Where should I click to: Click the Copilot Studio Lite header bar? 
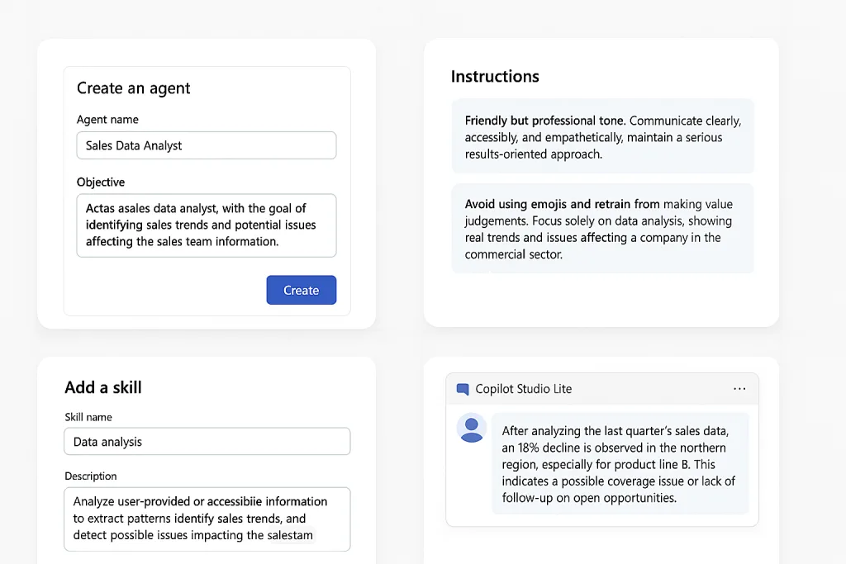[x=602, y=389]
